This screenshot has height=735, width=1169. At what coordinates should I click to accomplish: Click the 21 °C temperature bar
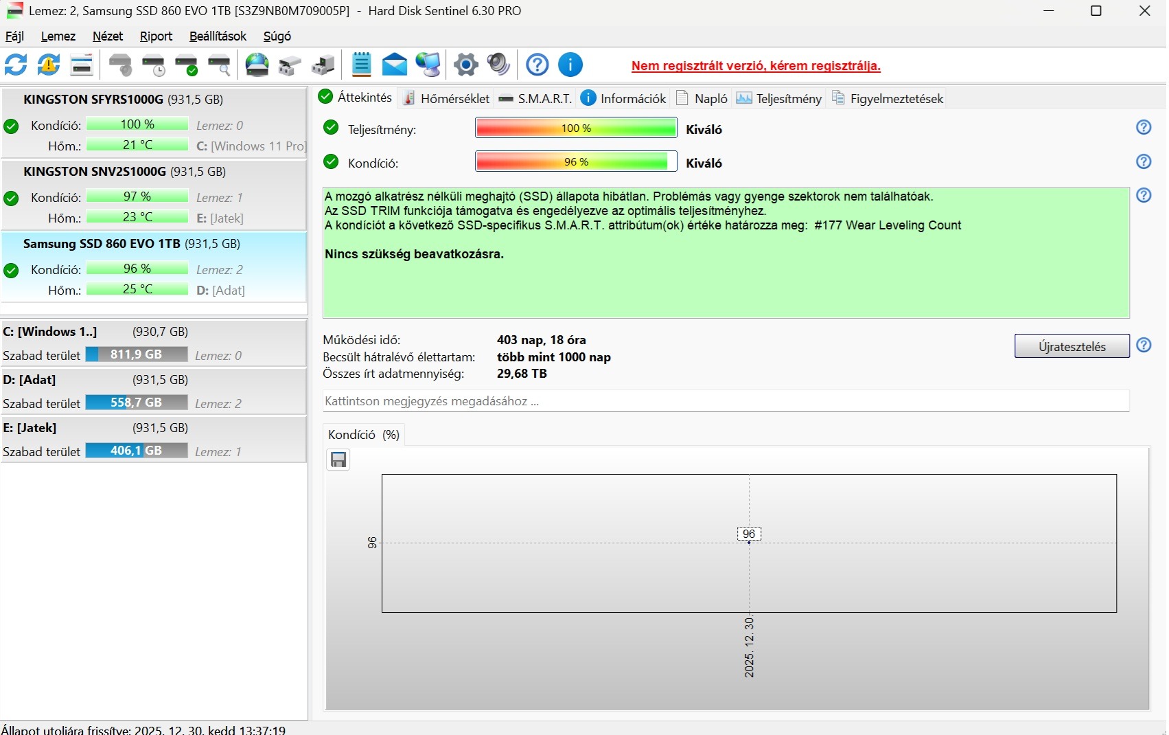(137, 145)
